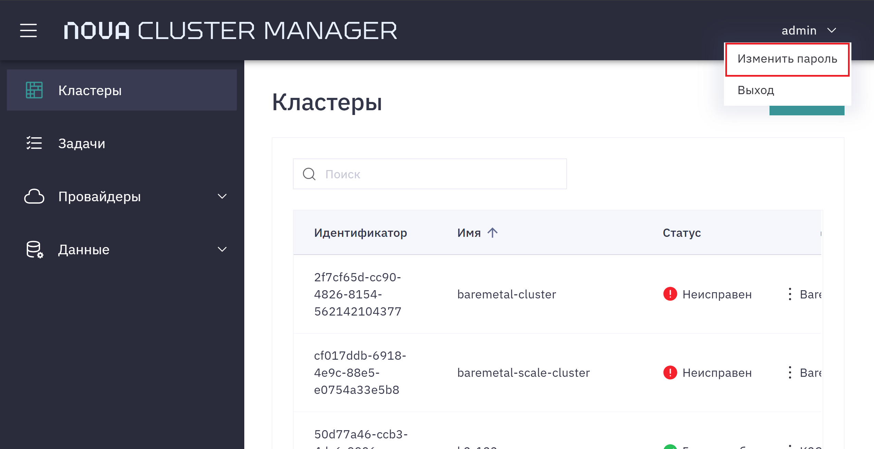This screenshot has width=874, height=449.
Task: Select Изменить пароль from user menu
Action: 787,59
